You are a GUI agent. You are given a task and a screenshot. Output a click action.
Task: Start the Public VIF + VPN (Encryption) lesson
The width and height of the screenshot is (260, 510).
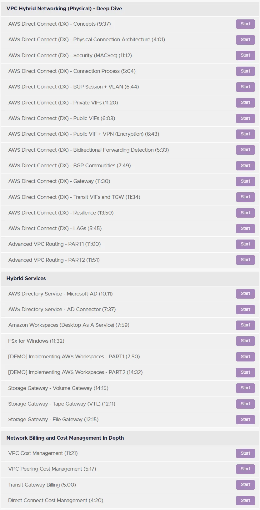point(245,134)
